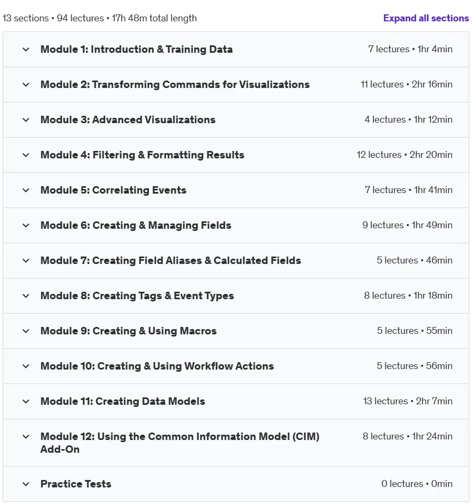Expand Module 3 chevron arrow
This screenshot has height=504, width=472.
pos(26,120)
